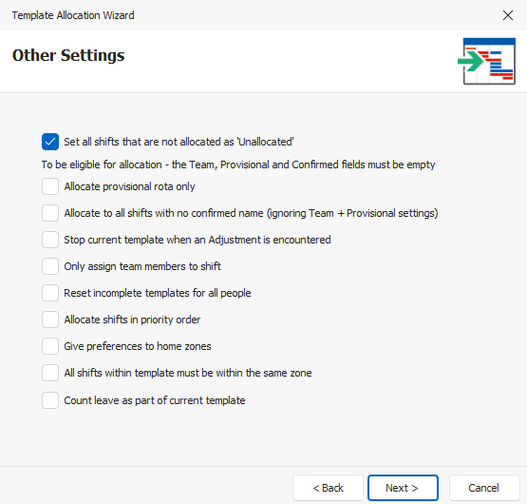The height and width of the screenshot is (504, 527).
Task: Tick 'Reset incomplete templates for all people'
Action: [50, 293]
